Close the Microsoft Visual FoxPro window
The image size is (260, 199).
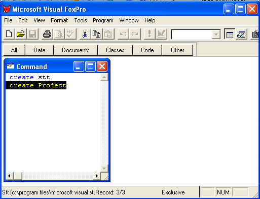252,9
